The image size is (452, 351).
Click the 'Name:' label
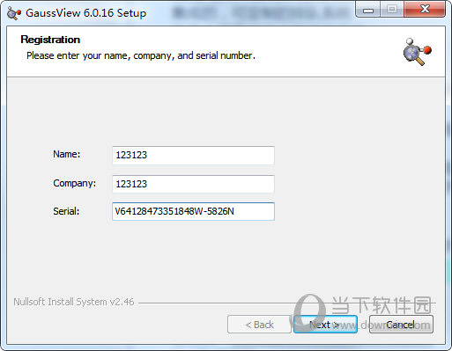pyautogui.click(x=67, y=154)
